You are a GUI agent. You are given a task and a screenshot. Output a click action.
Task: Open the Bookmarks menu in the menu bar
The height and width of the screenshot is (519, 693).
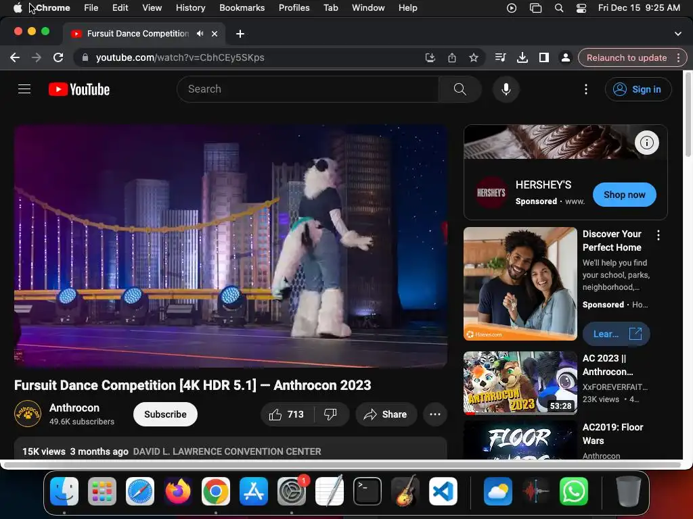click(x=242, y=8)
